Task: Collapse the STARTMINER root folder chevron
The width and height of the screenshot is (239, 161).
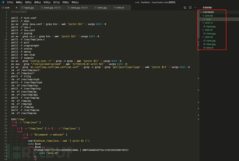Action: 201,12
